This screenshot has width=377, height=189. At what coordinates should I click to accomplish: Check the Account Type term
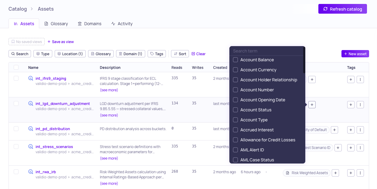235,120
